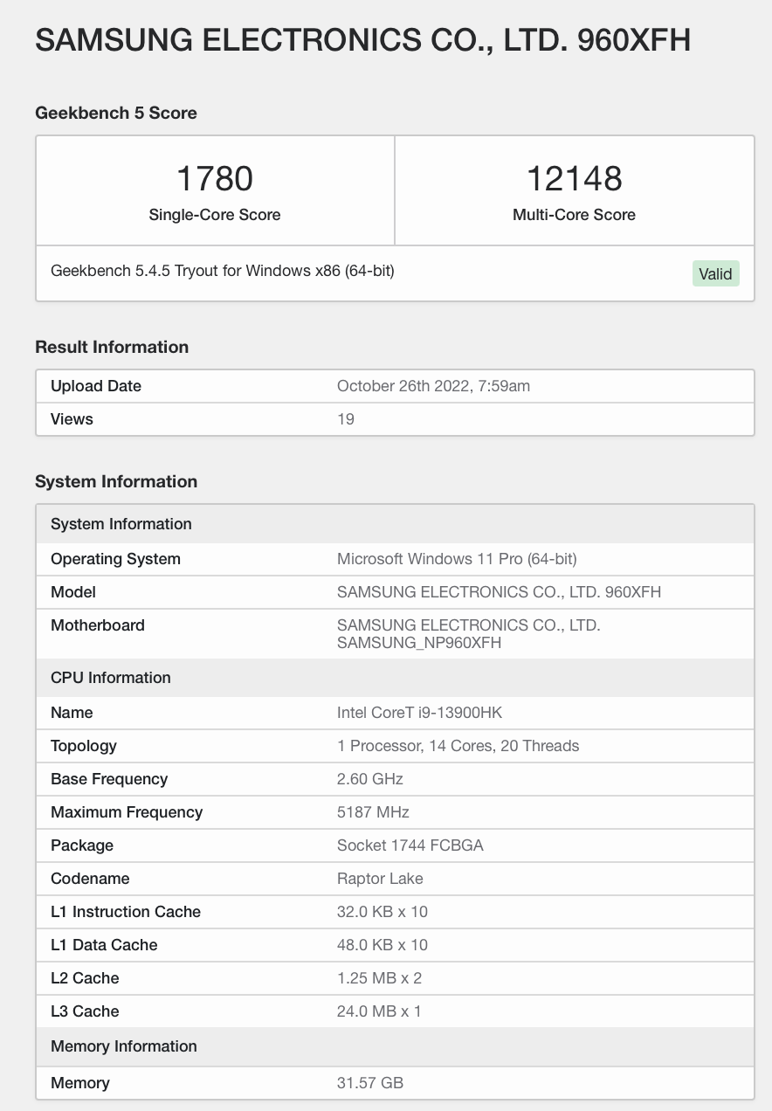Click the Intel CoreT i9-13900HK CPU name
This screenshot has width=772, height=1111.
point(419,713)
